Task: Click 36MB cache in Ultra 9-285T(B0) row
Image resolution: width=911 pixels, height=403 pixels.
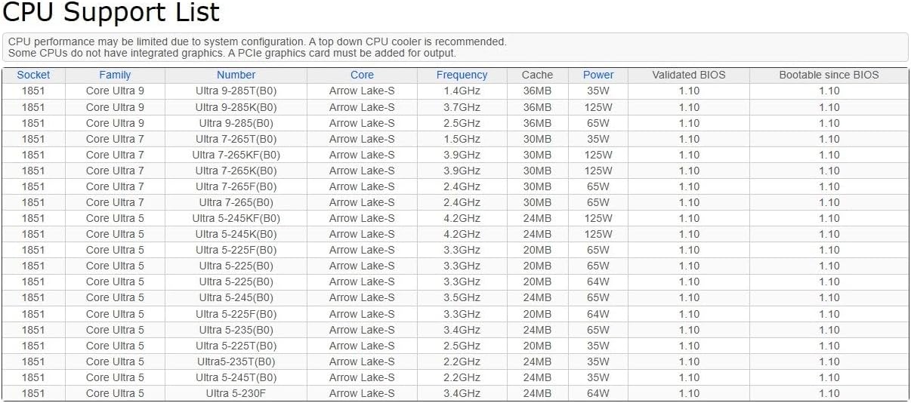Action: click(x=537, y=91)
